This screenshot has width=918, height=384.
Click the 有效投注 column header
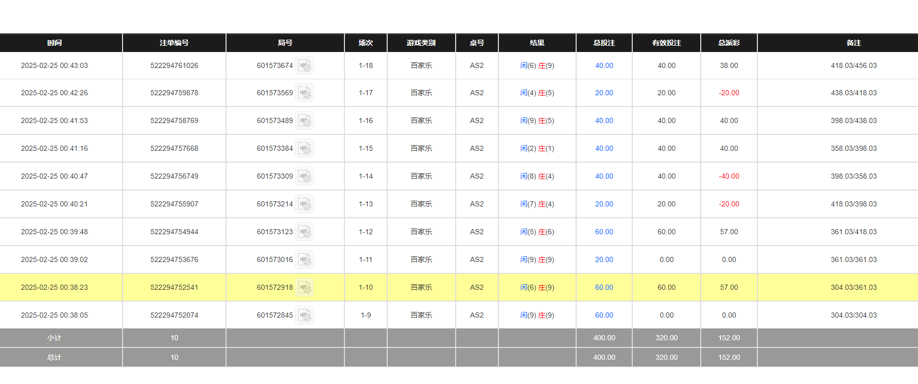pos(666,43)
